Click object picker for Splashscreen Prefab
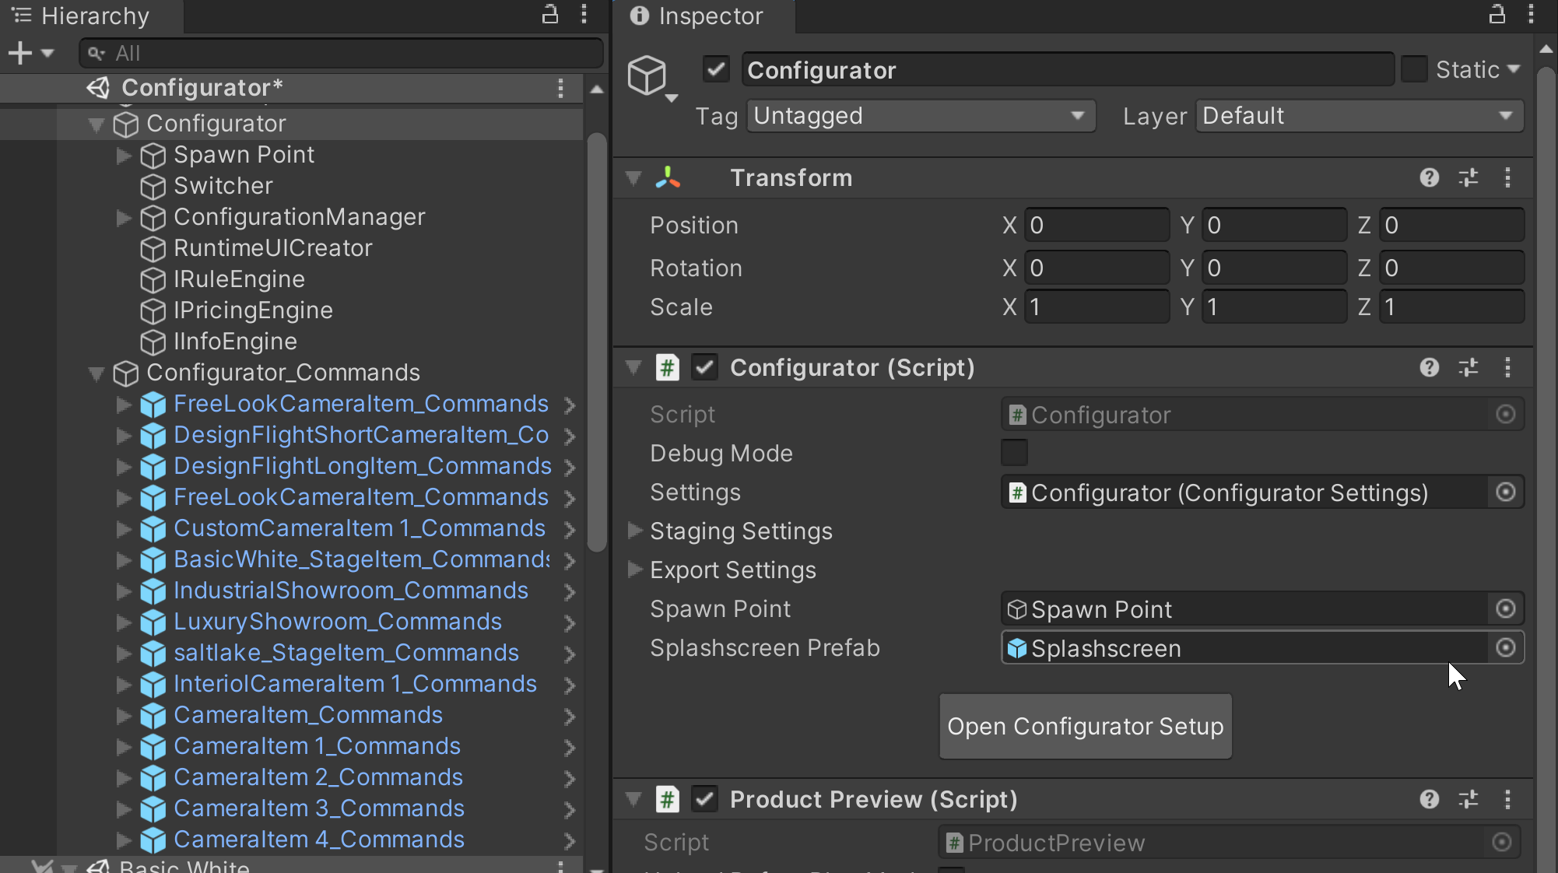Viewport: 1558px width, 873px height. (x=1506, y=648)
